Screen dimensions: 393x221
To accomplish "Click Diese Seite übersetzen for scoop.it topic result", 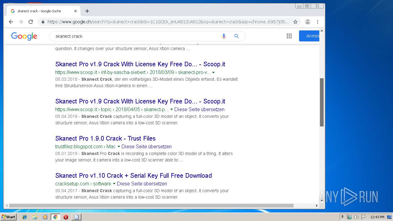I will point(199,110).
